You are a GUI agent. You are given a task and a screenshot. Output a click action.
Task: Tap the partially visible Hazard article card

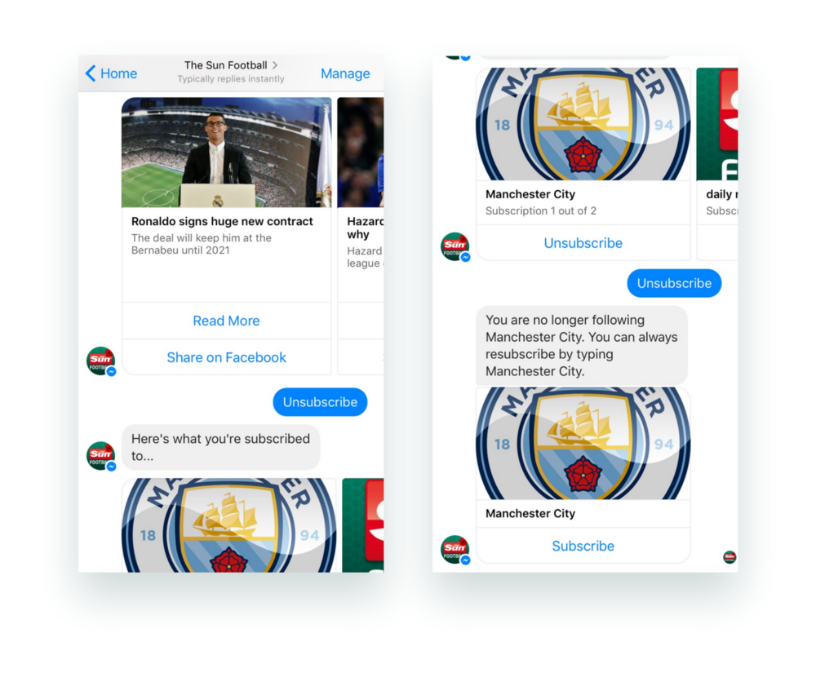click(x=361, y=236)
